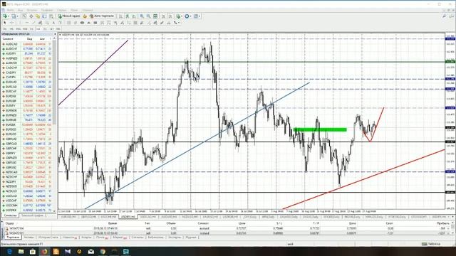Switch chart to line chart icon
456x256 pixels.
pyautogui.click(x=134, y=16)
